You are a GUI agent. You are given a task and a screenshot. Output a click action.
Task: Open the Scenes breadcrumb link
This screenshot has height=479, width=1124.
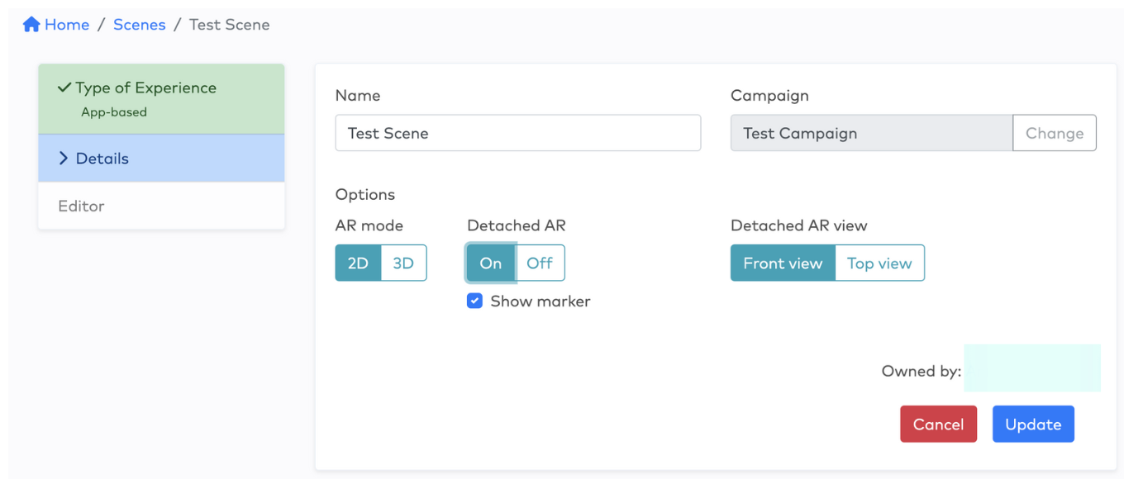pos(139,25)
